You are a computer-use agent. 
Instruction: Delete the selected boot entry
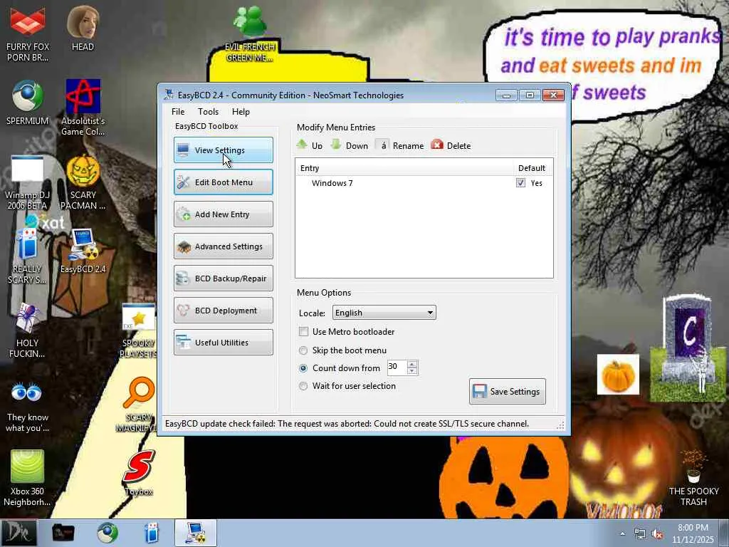tap(451, 145)
